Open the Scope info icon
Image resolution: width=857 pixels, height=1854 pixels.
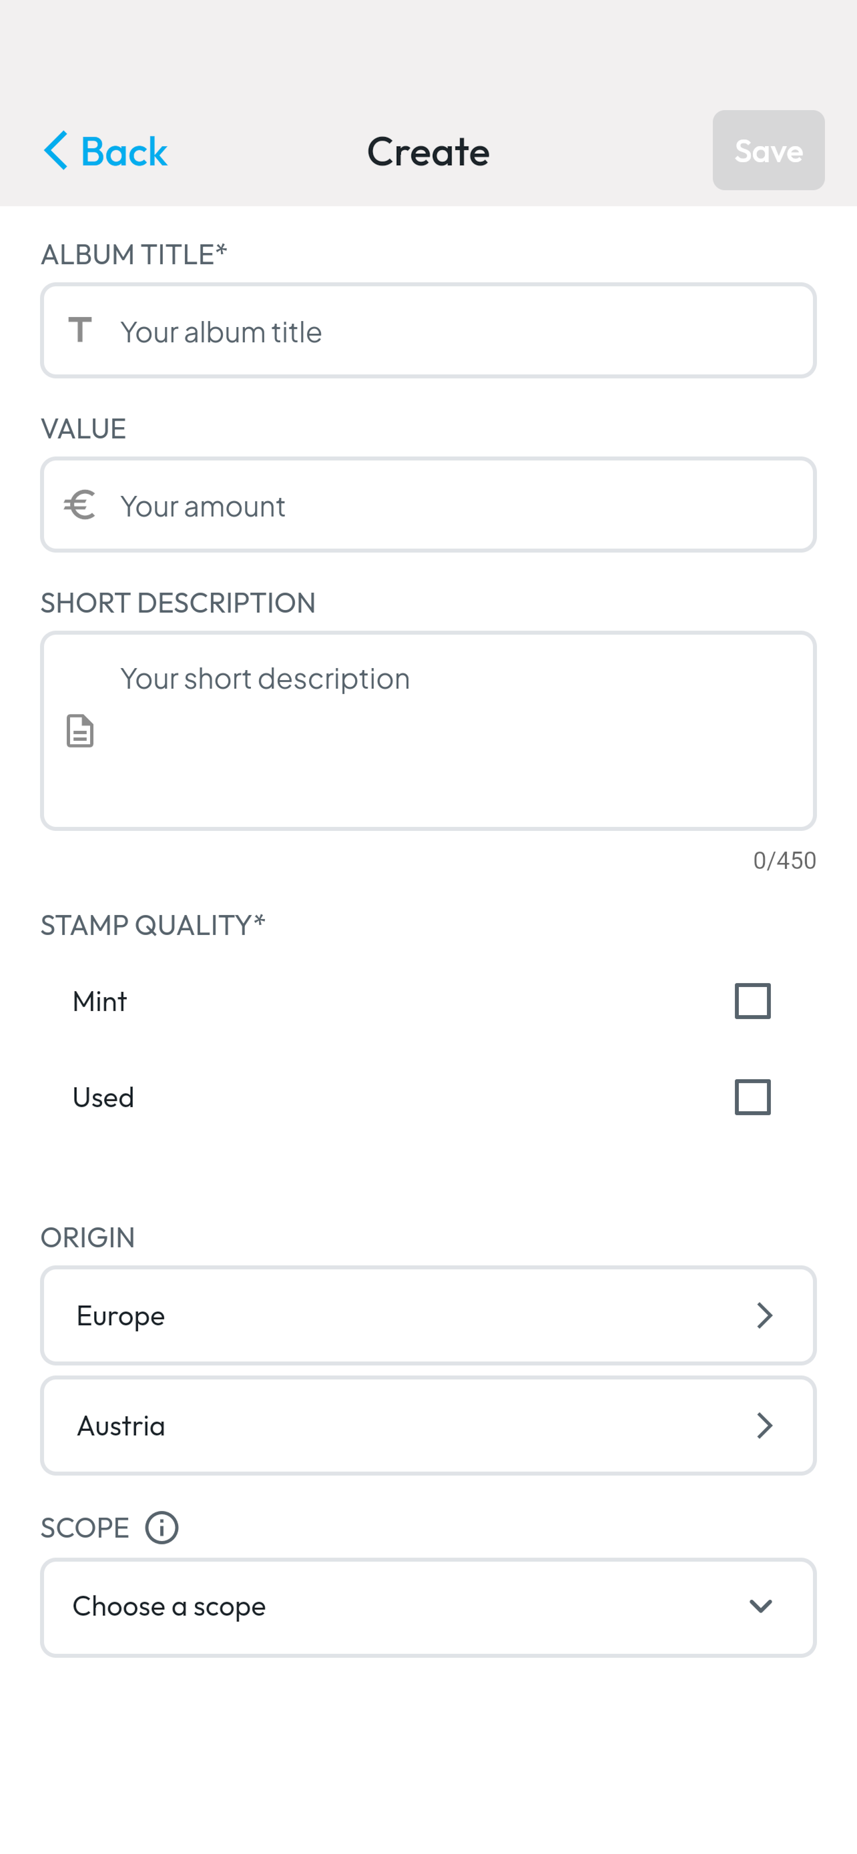pos(162,1527)
